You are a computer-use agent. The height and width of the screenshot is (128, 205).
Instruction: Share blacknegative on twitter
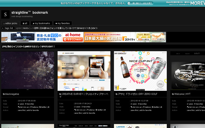point(43,107)
